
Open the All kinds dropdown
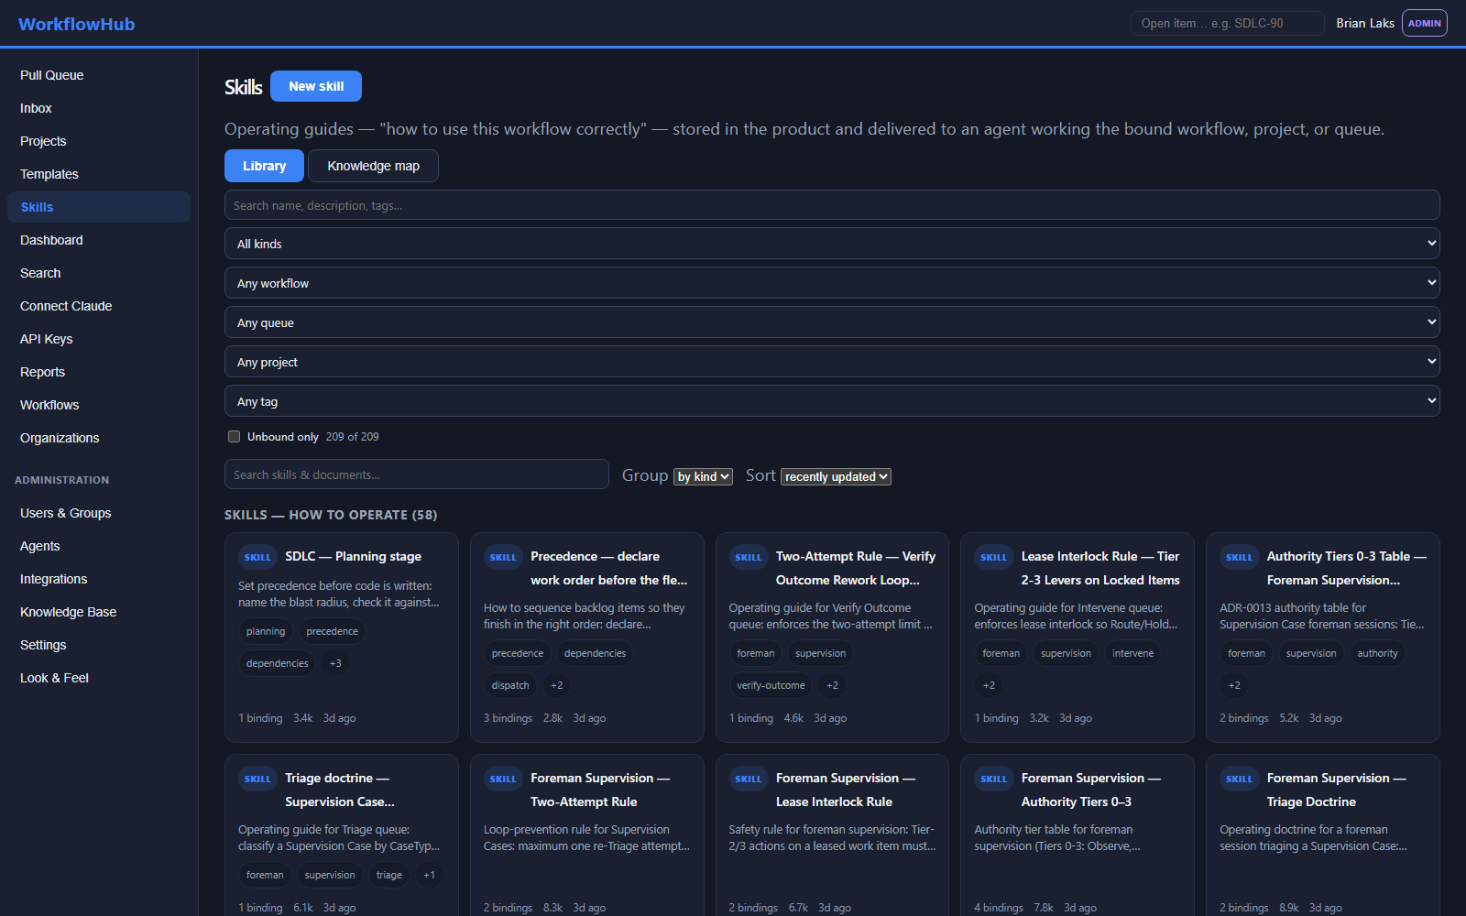point(832,244)
